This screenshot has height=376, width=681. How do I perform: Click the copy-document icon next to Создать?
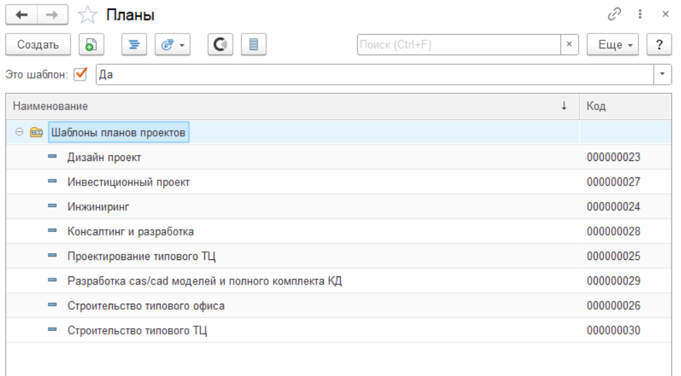[x=90, y=45]
